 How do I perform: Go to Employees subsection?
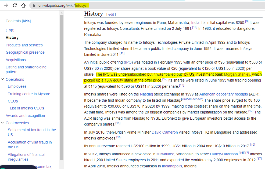click(x=17, y=87)
